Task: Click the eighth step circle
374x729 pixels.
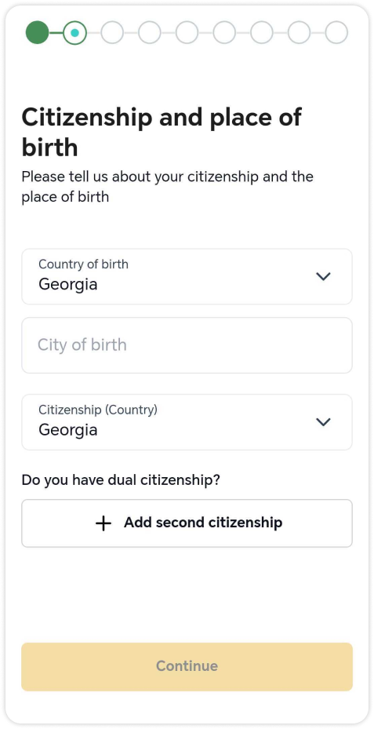Action: pyautogui.click(x=300, y=32)
